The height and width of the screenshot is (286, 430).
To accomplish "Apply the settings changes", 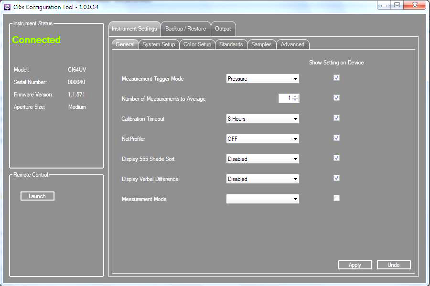I will (x=355, y=265).
